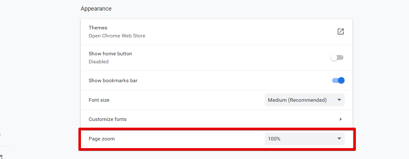Click the Show bookmarks bar label
The width and height of the screenshot is (409, 159).
point(113,81)
